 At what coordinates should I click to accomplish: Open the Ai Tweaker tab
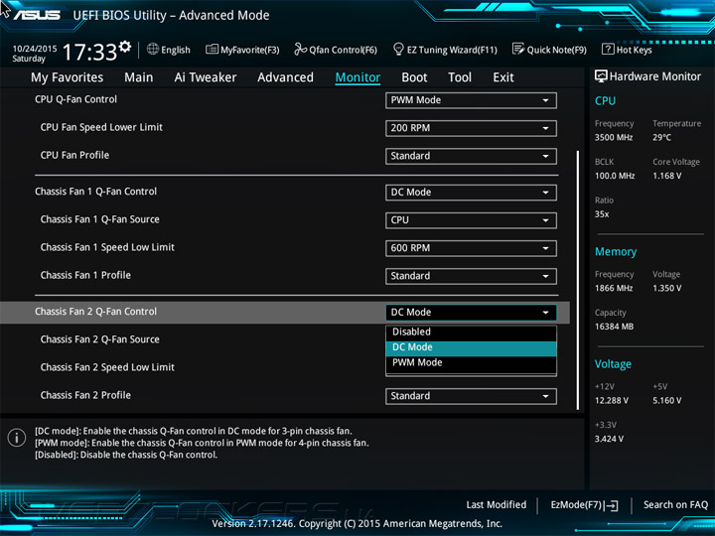coord(206,77)
